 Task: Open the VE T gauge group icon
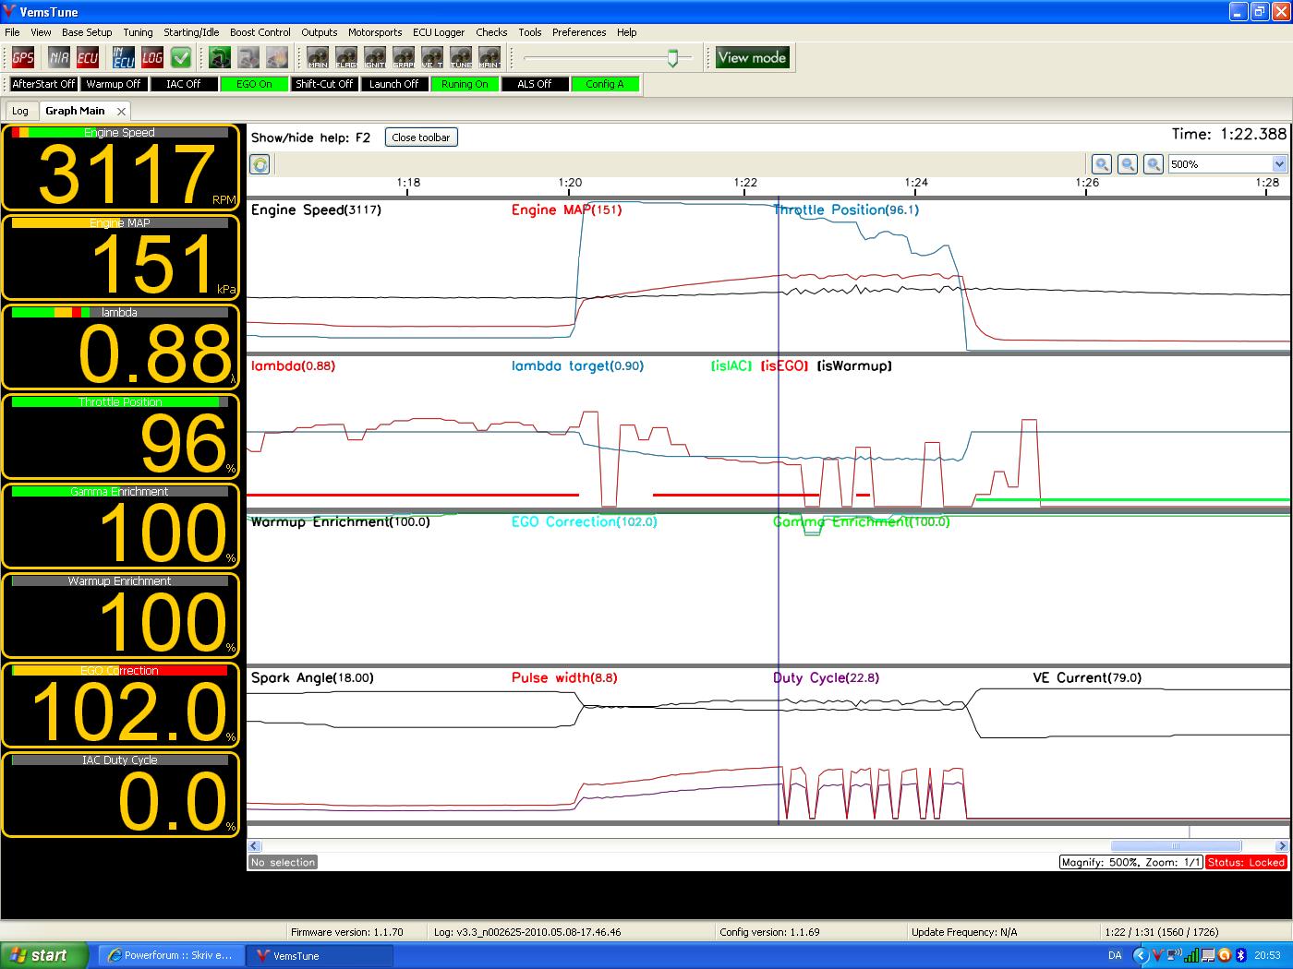432,58
